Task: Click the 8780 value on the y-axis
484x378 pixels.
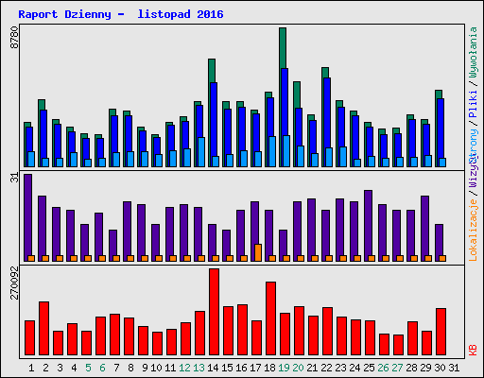Action: 14,37
